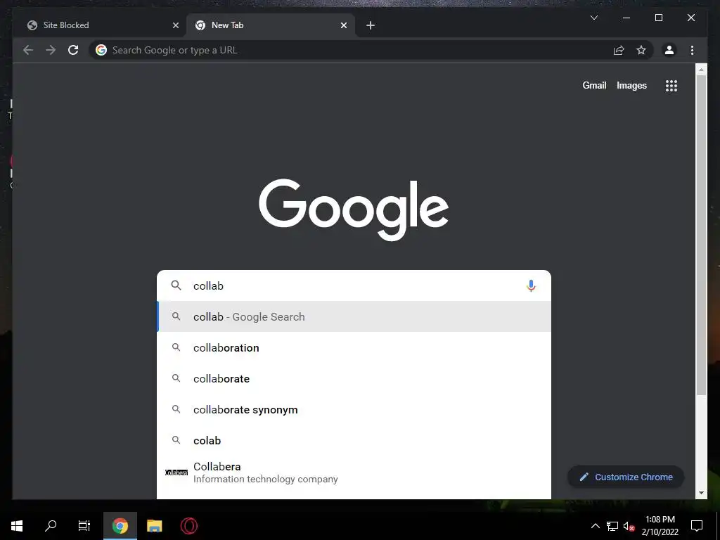Open the Gmail link
Viewport: 720px width, 540px height.
coord(594,85)
